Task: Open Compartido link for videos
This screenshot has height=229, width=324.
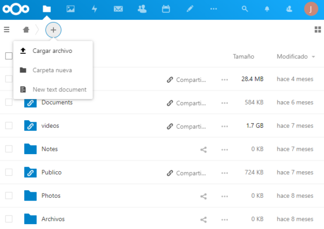Action: pyautogui.click(x=186, y=126)
